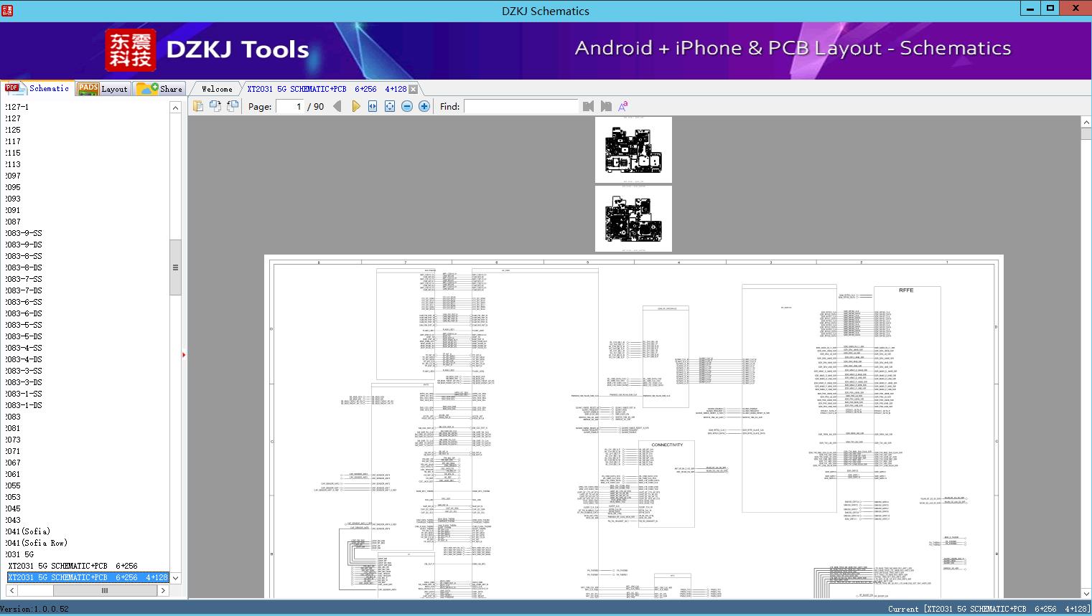The height and width of the screenshot is (616, 1092).
Task: Select the 083-8-SS model entry
Action: (24, 256)
